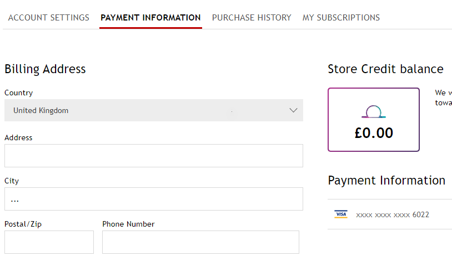Click the Phone Number field label
The width and height of the screenshot is (452, 256).
pyautogui.click(x=128, y=224)
